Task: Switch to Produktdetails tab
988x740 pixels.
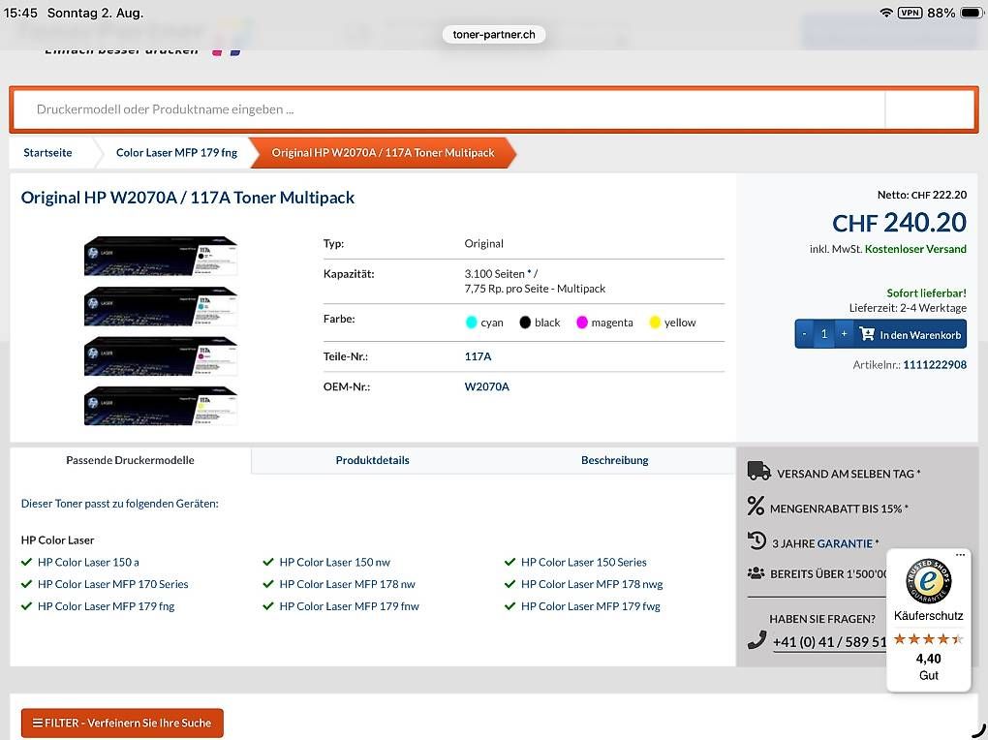Action: (x=372, y=460)
